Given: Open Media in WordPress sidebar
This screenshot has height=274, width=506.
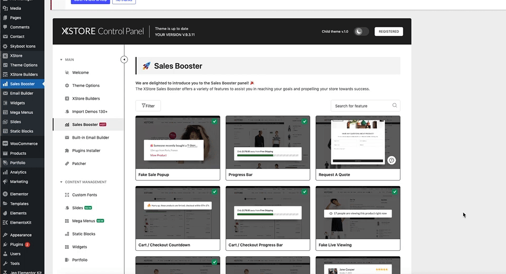Looking at the screenshot, I should pyautogui.click(x=15, y=8).
